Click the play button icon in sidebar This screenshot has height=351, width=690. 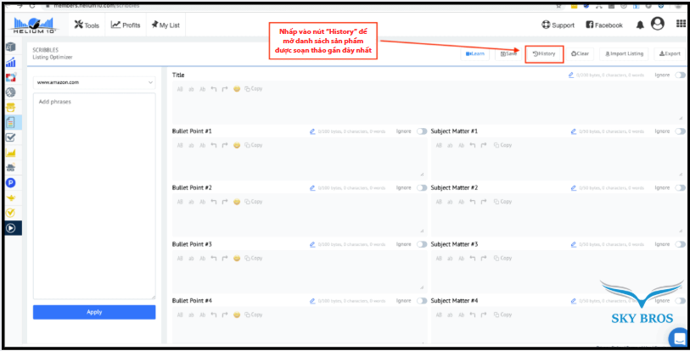(12, 227)
